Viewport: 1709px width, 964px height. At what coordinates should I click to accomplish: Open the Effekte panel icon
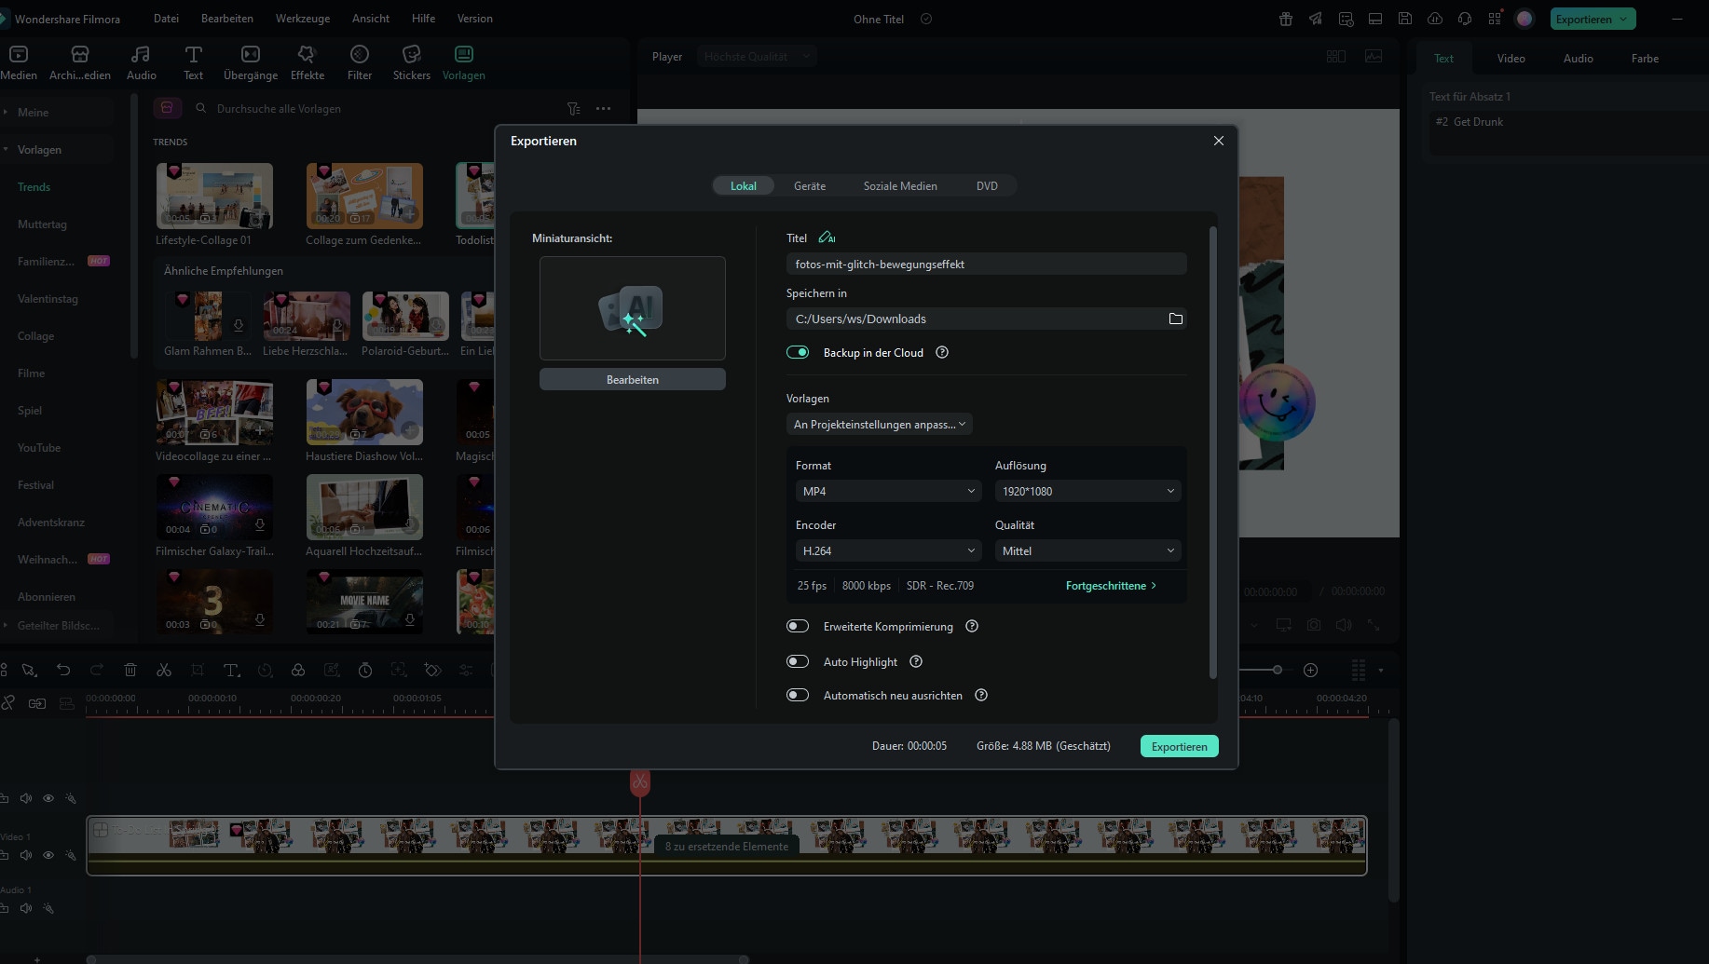point(307,62)
